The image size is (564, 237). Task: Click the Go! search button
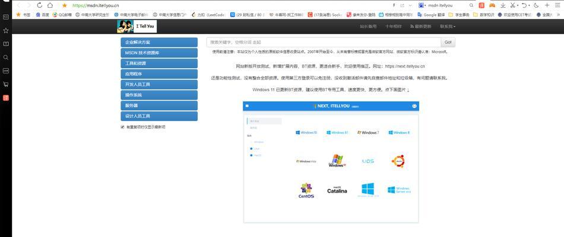[x=448, y=43]
